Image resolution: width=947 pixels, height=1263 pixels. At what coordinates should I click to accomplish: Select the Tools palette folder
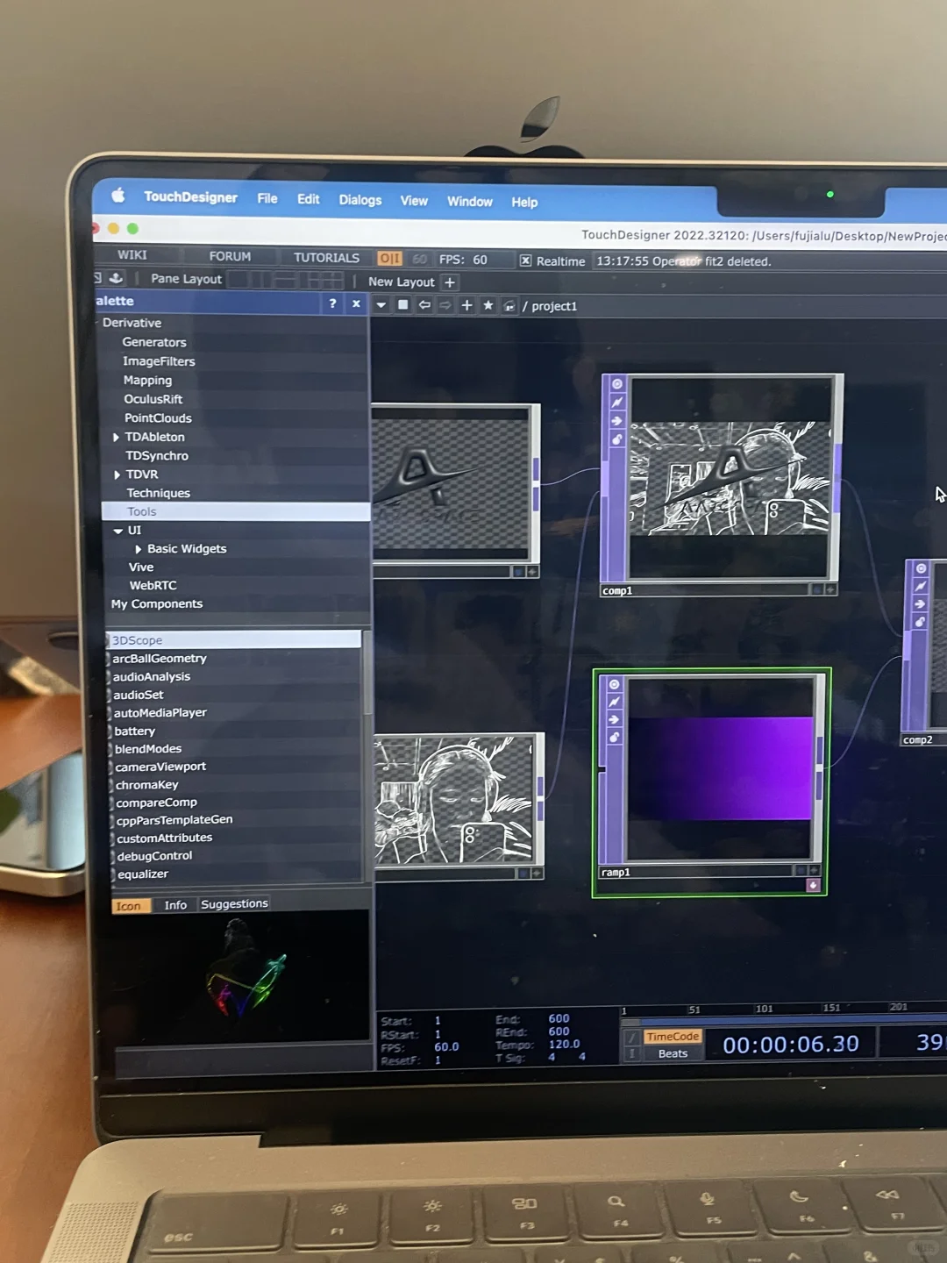tap(236, 511)
